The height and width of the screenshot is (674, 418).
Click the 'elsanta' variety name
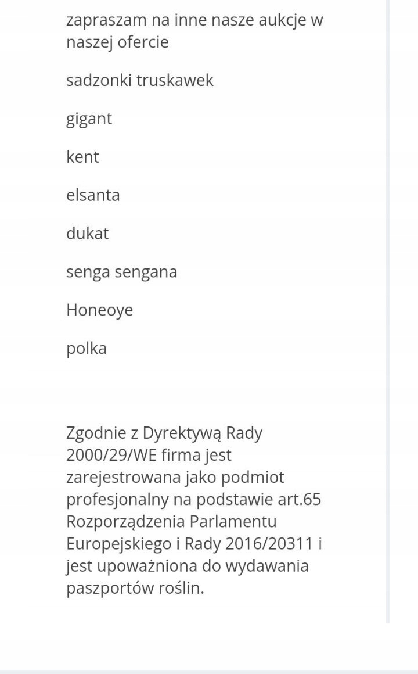[x=93, y=195]
